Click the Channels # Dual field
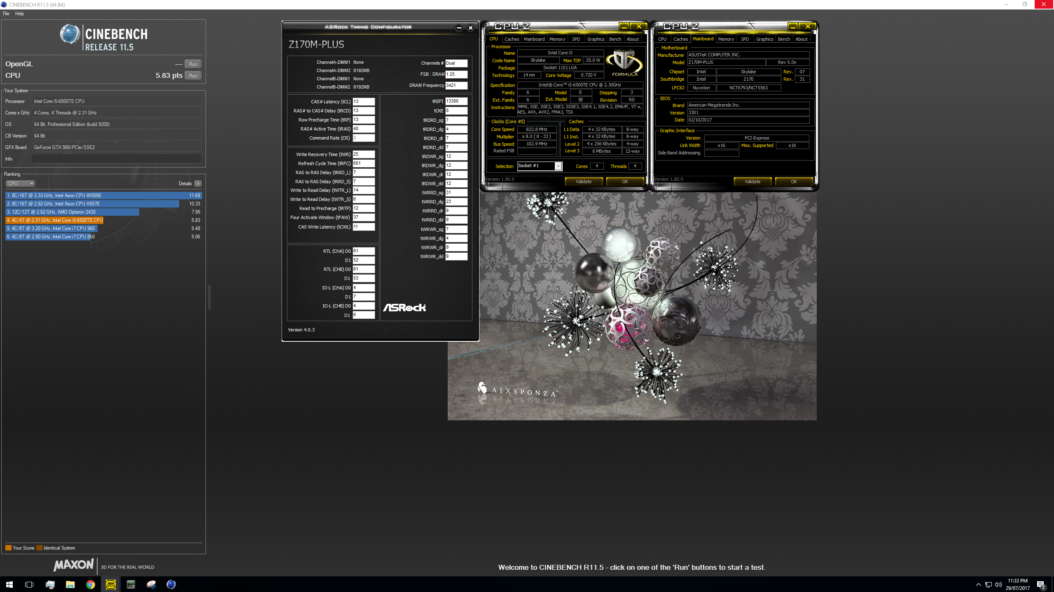Image resolution: width=1054 pixels, height=592 pixels. point(456,63)
